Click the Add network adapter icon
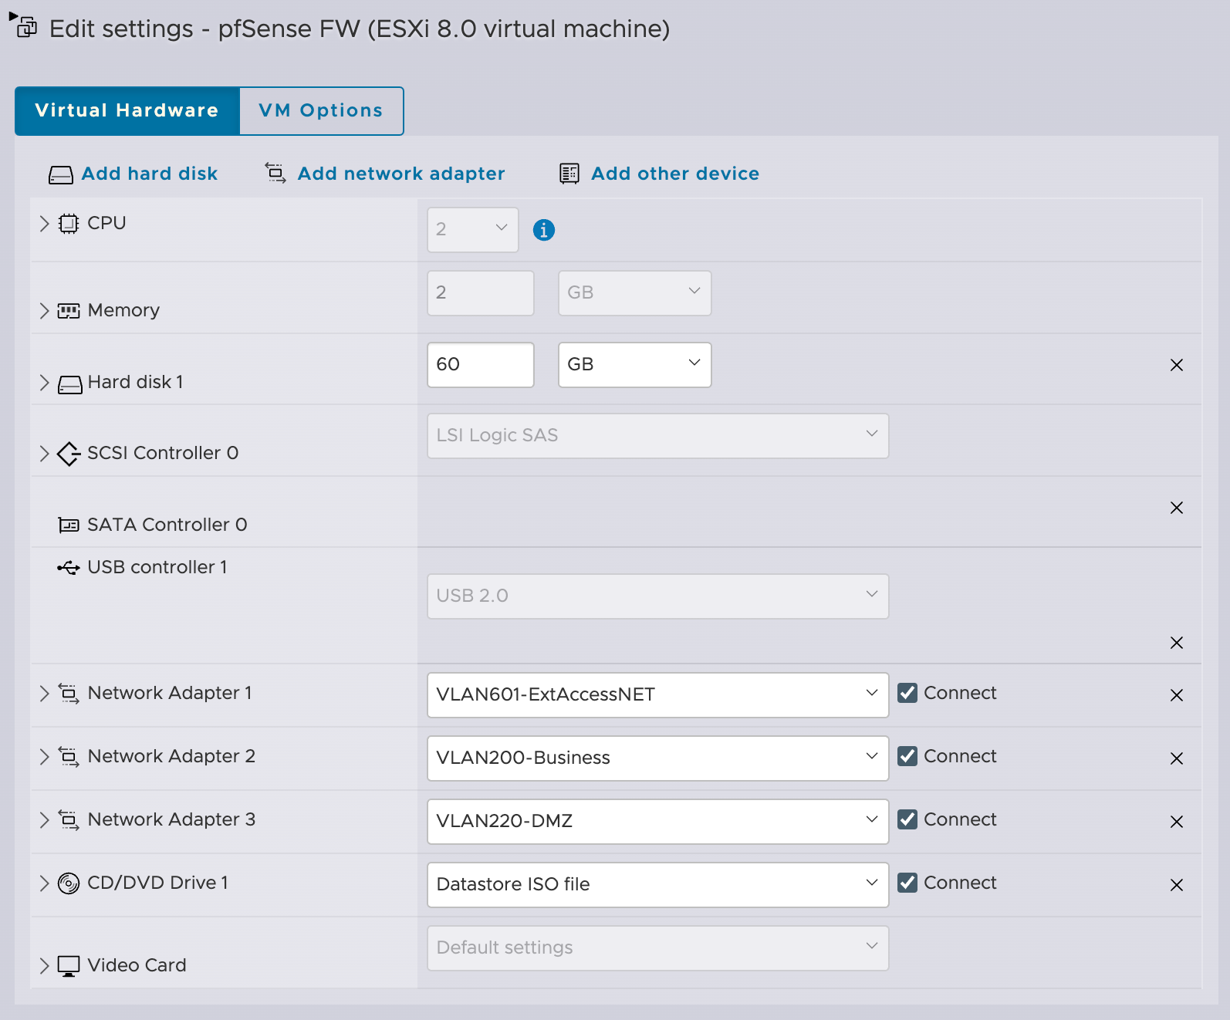 pos(275,172)
